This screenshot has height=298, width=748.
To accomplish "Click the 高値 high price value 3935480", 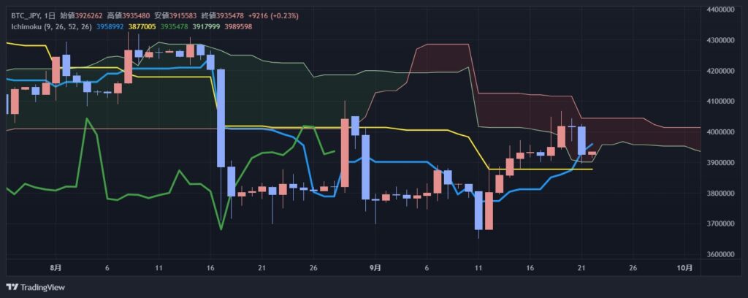I will tap(137, 15).
